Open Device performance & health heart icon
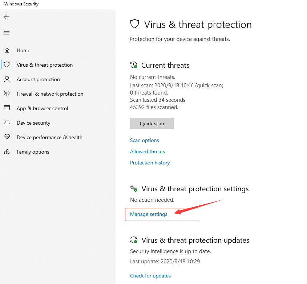The height and width of the screenshot is (284, 307). tap(7, 137)
